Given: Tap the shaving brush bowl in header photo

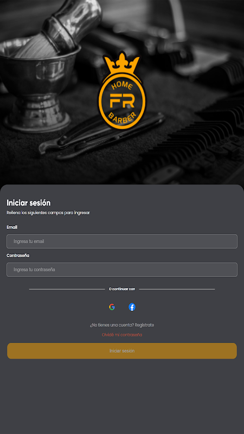Looking at the screenshot, I should 38,83.
